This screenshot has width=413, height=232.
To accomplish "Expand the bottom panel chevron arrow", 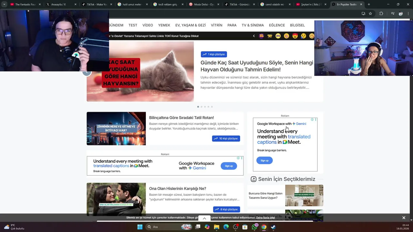I will pyautogui.click(x=204, y=218).
